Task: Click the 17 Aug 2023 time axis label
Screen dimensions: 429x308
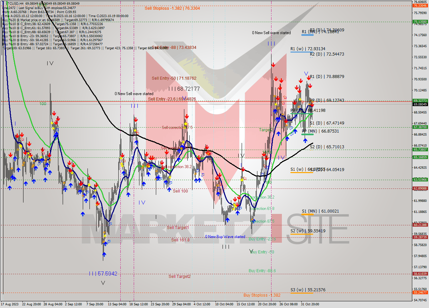Action: (10, 304)
